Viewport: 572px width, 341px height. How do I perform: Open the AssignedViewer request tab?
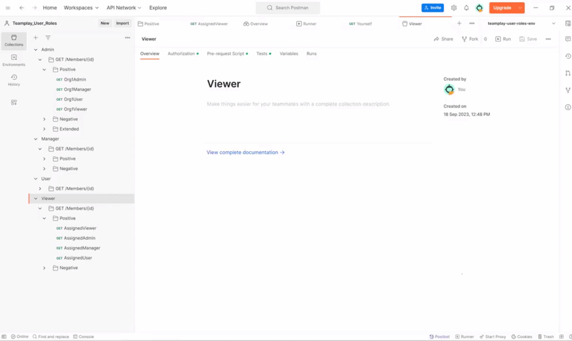(x=209, y=23)
